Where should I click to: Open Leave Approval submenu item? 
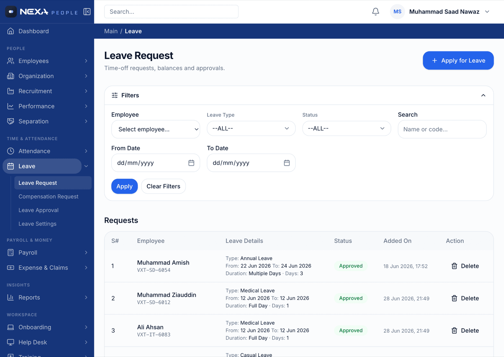point(53,210)
